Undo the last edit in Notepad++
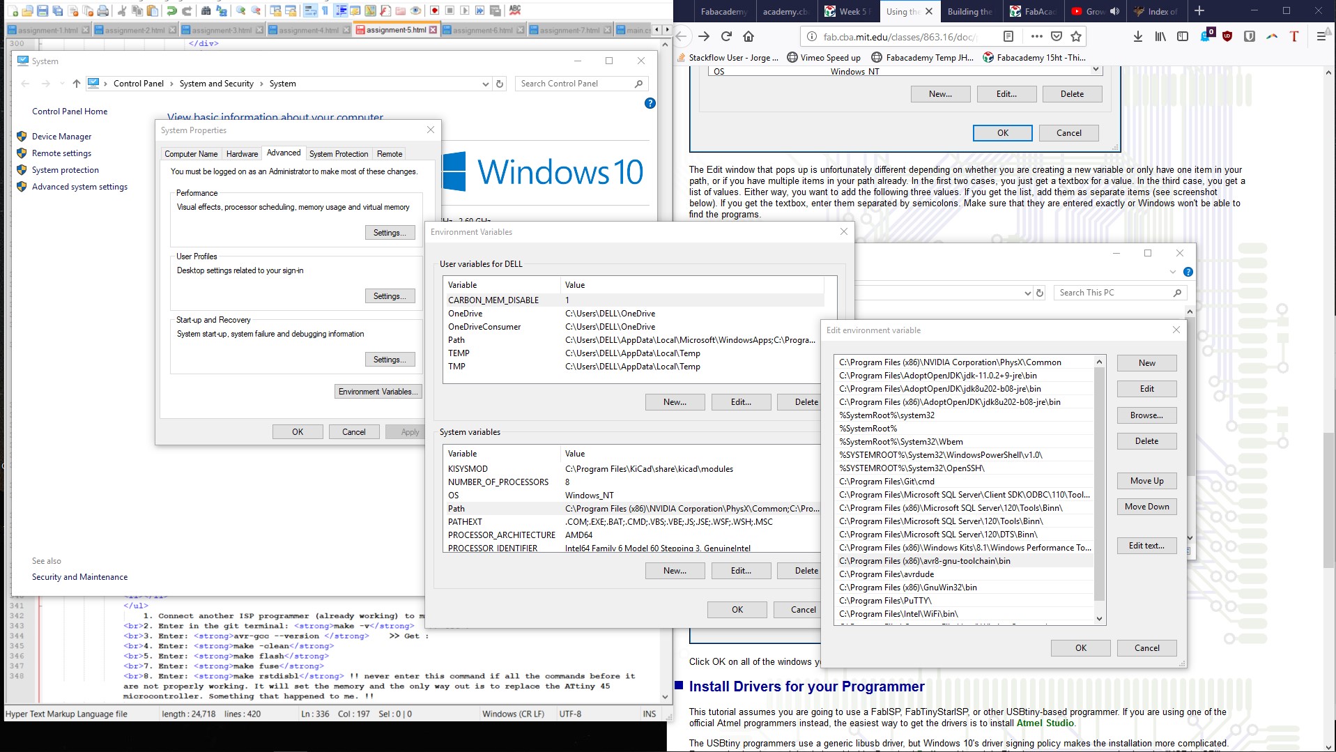The width and height of the screenshot is (1336, 752). (x=171, y=10)
